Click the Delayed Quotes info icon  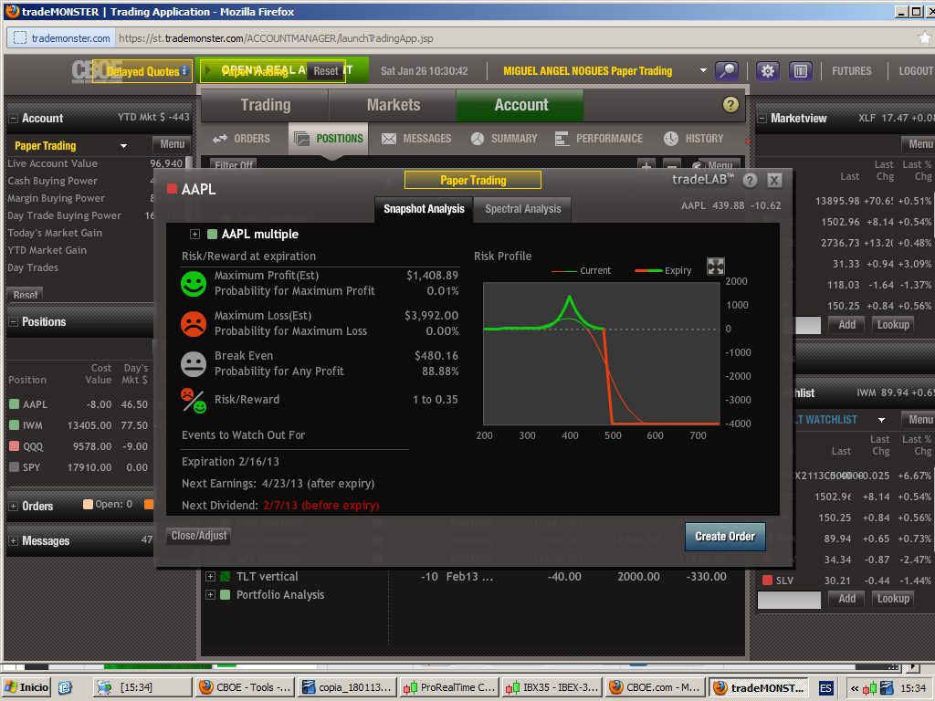[184, 70]
